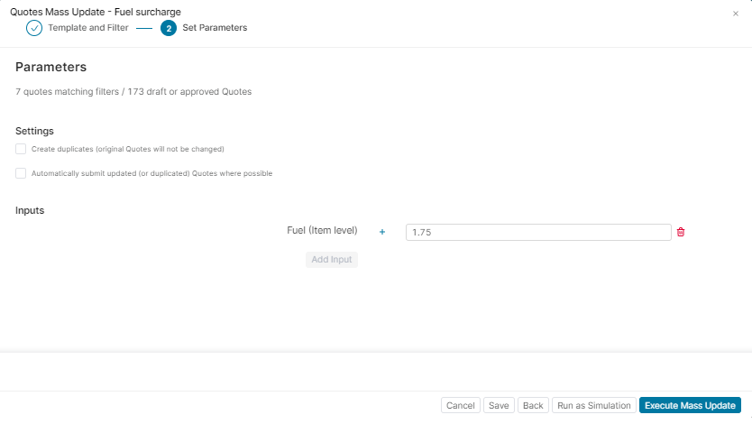
Task: Execute Mass Update now
Action: (690, 406)
